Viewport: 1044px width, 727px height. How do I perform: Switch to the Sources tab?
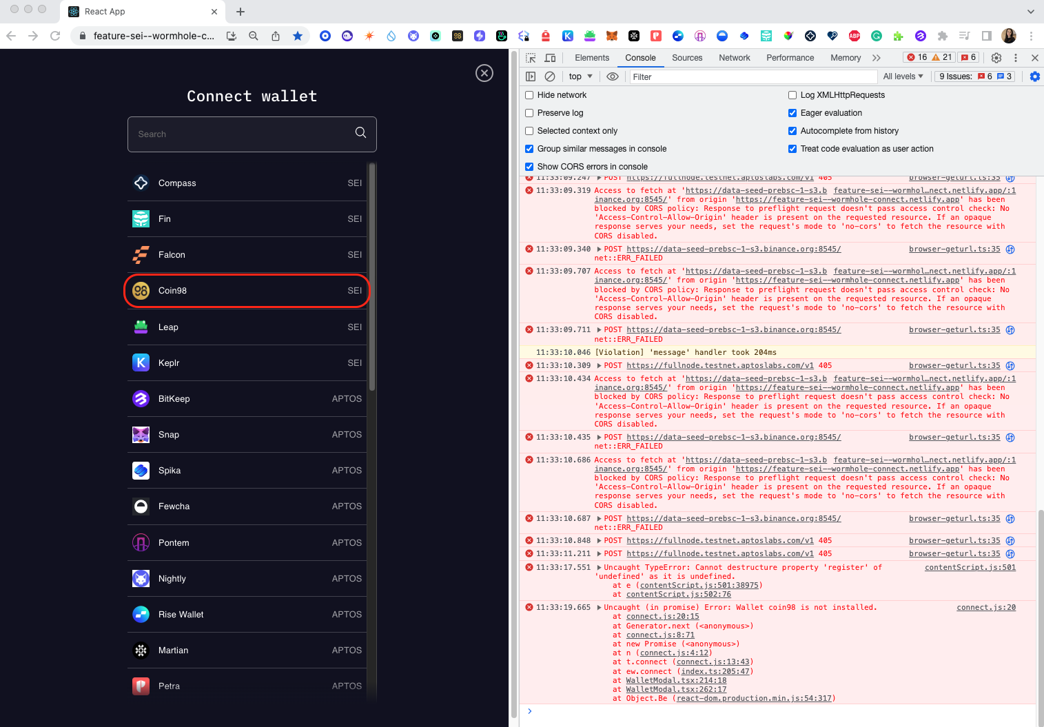click(686, 58)
